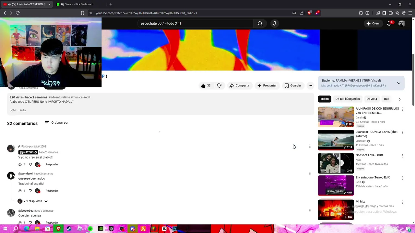
Task: Like the 'Y yo no creo en el diablo' comment
Action: click(x=20, y=164)
